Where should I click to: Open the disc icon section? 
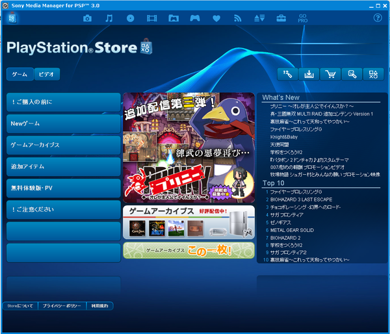coord(131,18)
